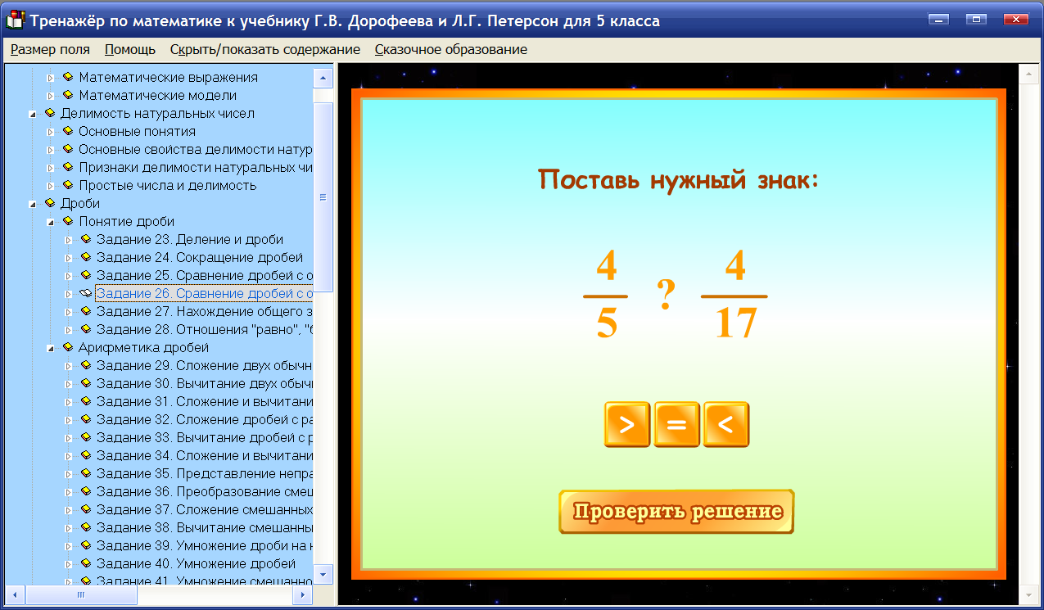Expand "Задание 23. Деление и дроби"
Viewport: 1044px width, 610px height.
coord(69,239)
